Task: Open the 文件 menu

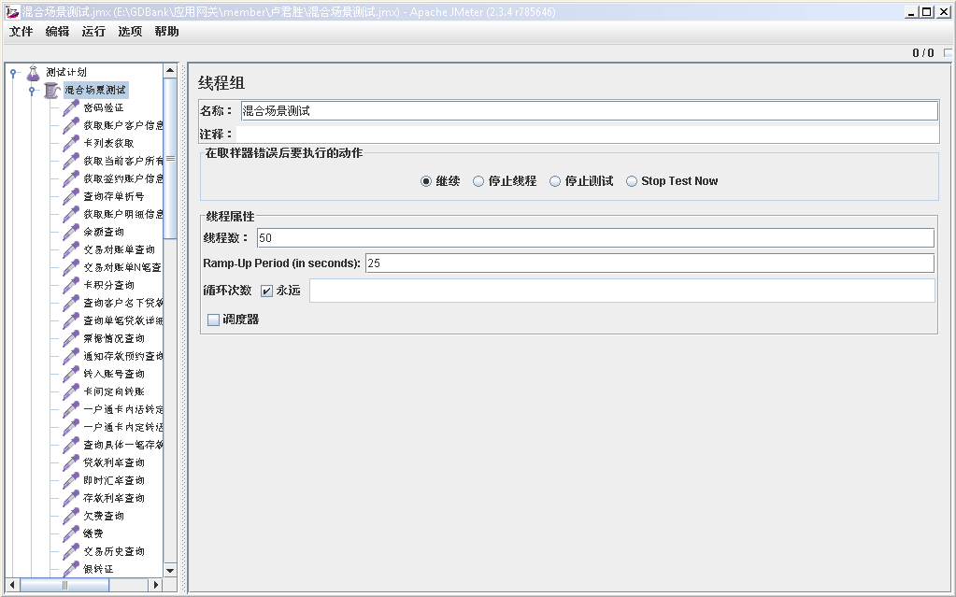Action: coord(21,32)
